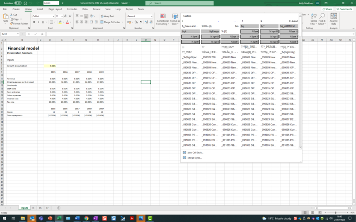
Task: Click the Cut scissors icon
Action: click(11, 15)
